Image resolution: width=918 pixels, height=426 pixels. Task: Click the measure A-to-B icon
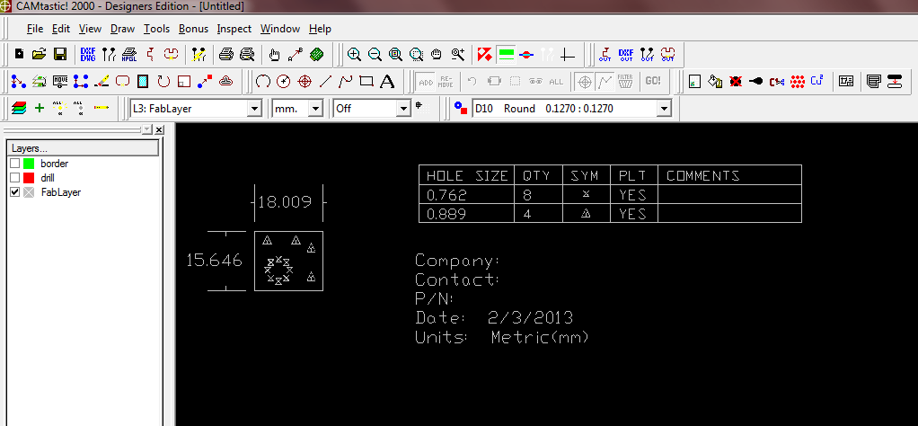(x=295, y=55)
